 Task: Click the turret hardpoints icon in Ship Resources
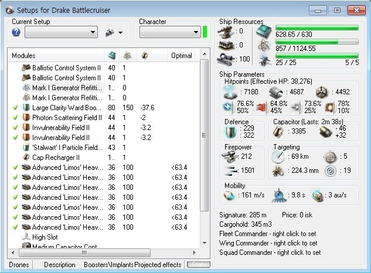[x=225, y=32]
